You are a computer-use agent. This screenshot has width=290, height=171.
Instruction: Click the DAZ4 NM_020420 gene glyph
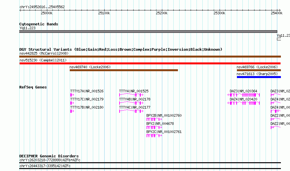pos(244,103)
